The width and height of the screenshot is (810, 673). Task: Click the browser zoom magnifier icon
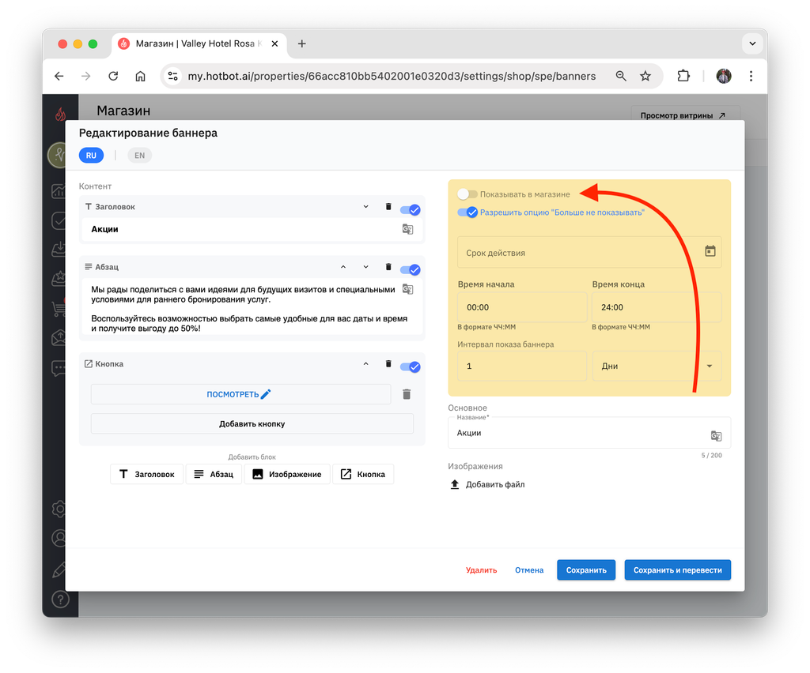[x=621, y=77]
